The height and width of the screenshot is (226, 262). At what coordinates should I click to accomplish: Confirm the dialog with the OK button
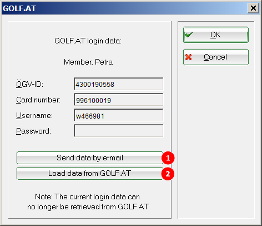click(216, 35)
